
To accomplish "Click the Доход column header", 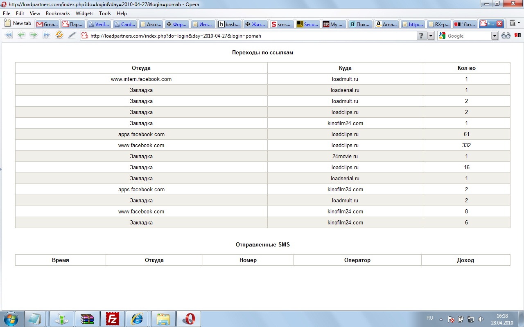I will [466, 260].
